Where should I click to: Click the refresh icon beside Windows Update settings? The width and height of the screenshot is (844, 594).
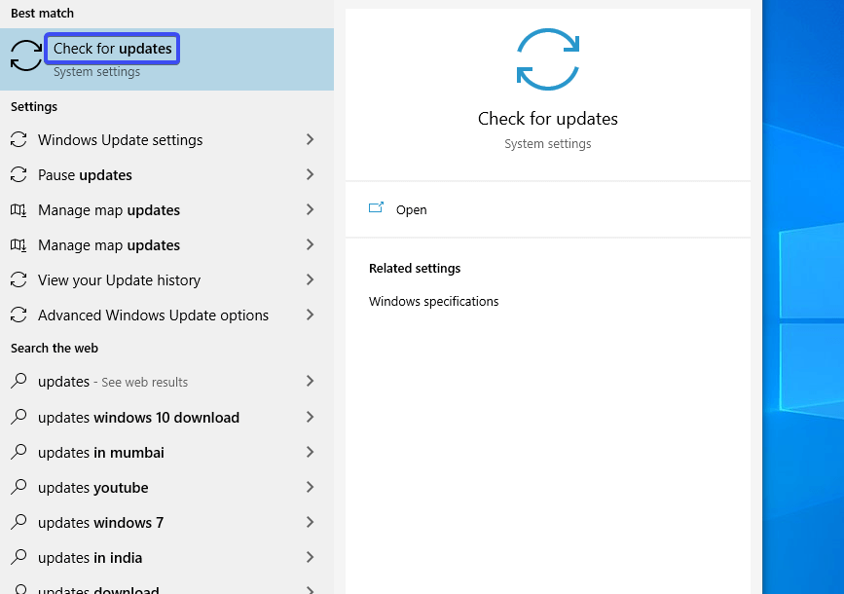(18, 139)
